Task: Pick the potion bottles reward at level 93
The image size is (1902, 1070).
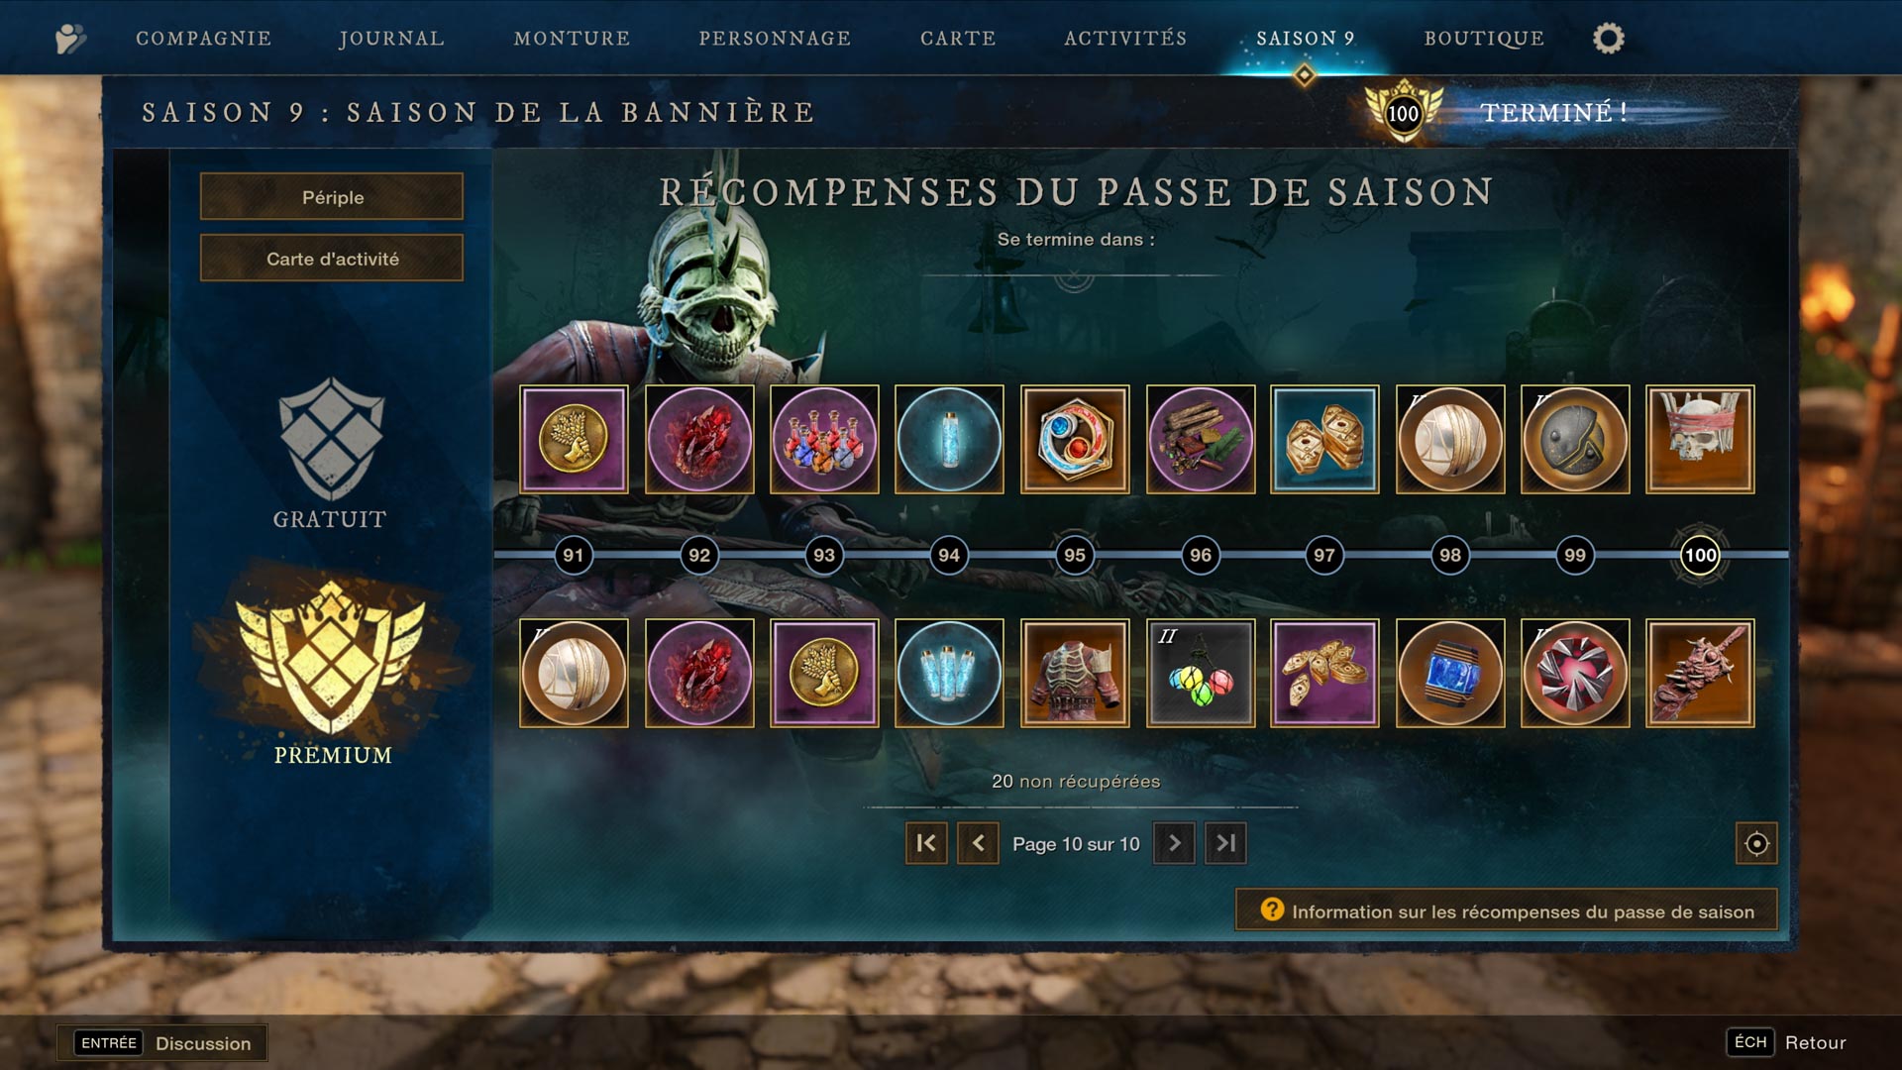Action: pyautogui.click(x=824, y=439)
